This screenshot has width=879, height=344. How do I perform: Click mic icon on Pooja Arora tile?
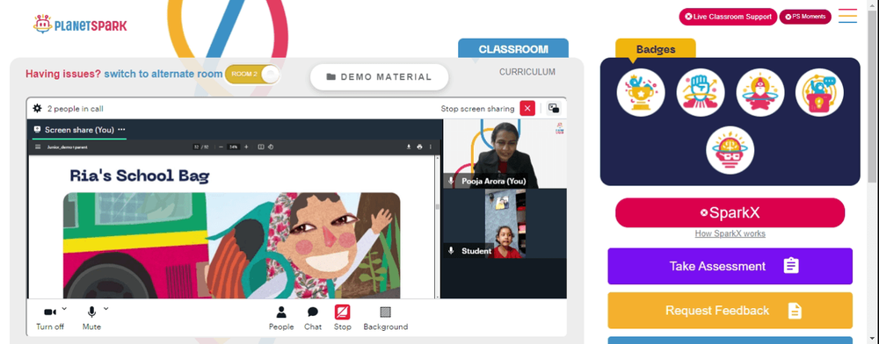pyautogui.click(x=451, y=181)
